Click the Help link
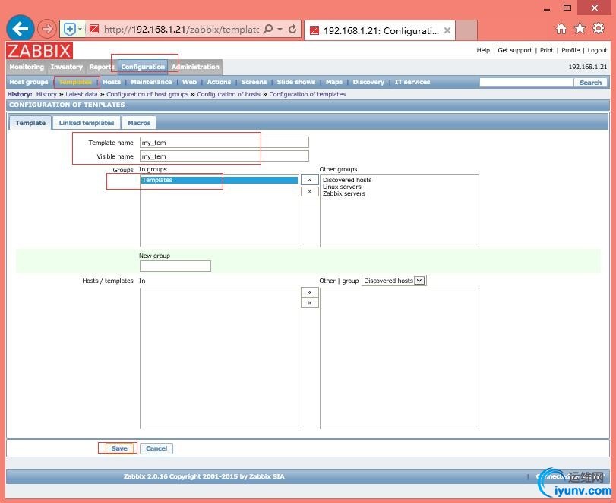Image resolution: width=616 pixels, height=503 pixels. click(x=483, y=50)
